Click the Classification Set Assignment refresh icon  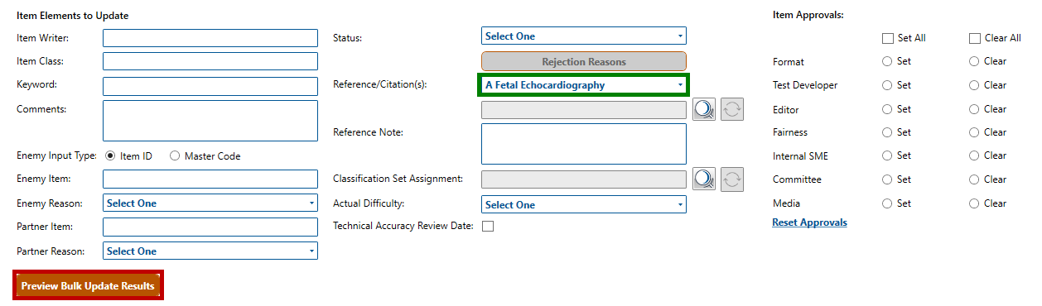732,179
